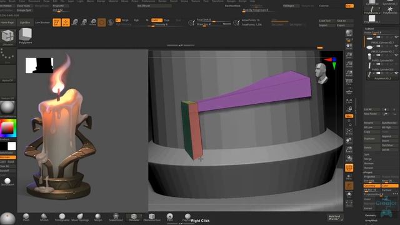The image size is (400, 225).
Task: Collapse the Subtool panel header
Action: (369, 29)
